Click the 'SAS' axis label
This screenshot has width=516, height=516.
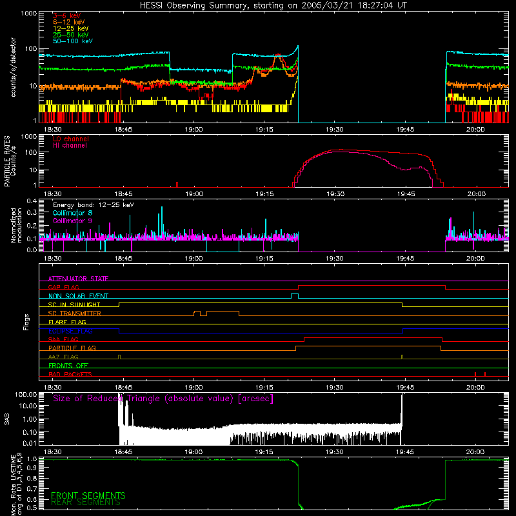[6, 419]
